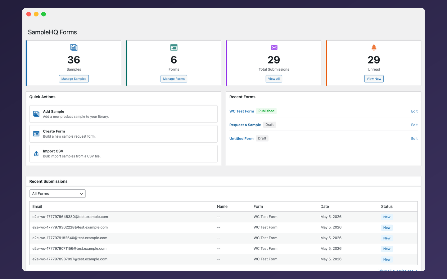Click the bell icon above Unread count

[374, 47]
